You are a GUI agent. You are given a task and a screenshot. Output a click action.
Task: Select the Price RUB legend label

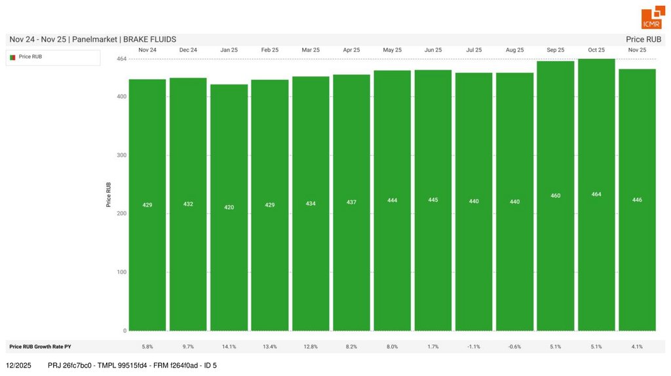(30, 58)
